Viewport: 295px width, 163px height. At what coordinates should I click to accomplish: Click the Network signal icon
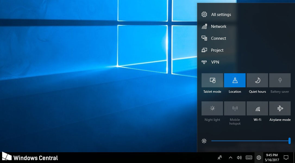(x=204, y=26)
